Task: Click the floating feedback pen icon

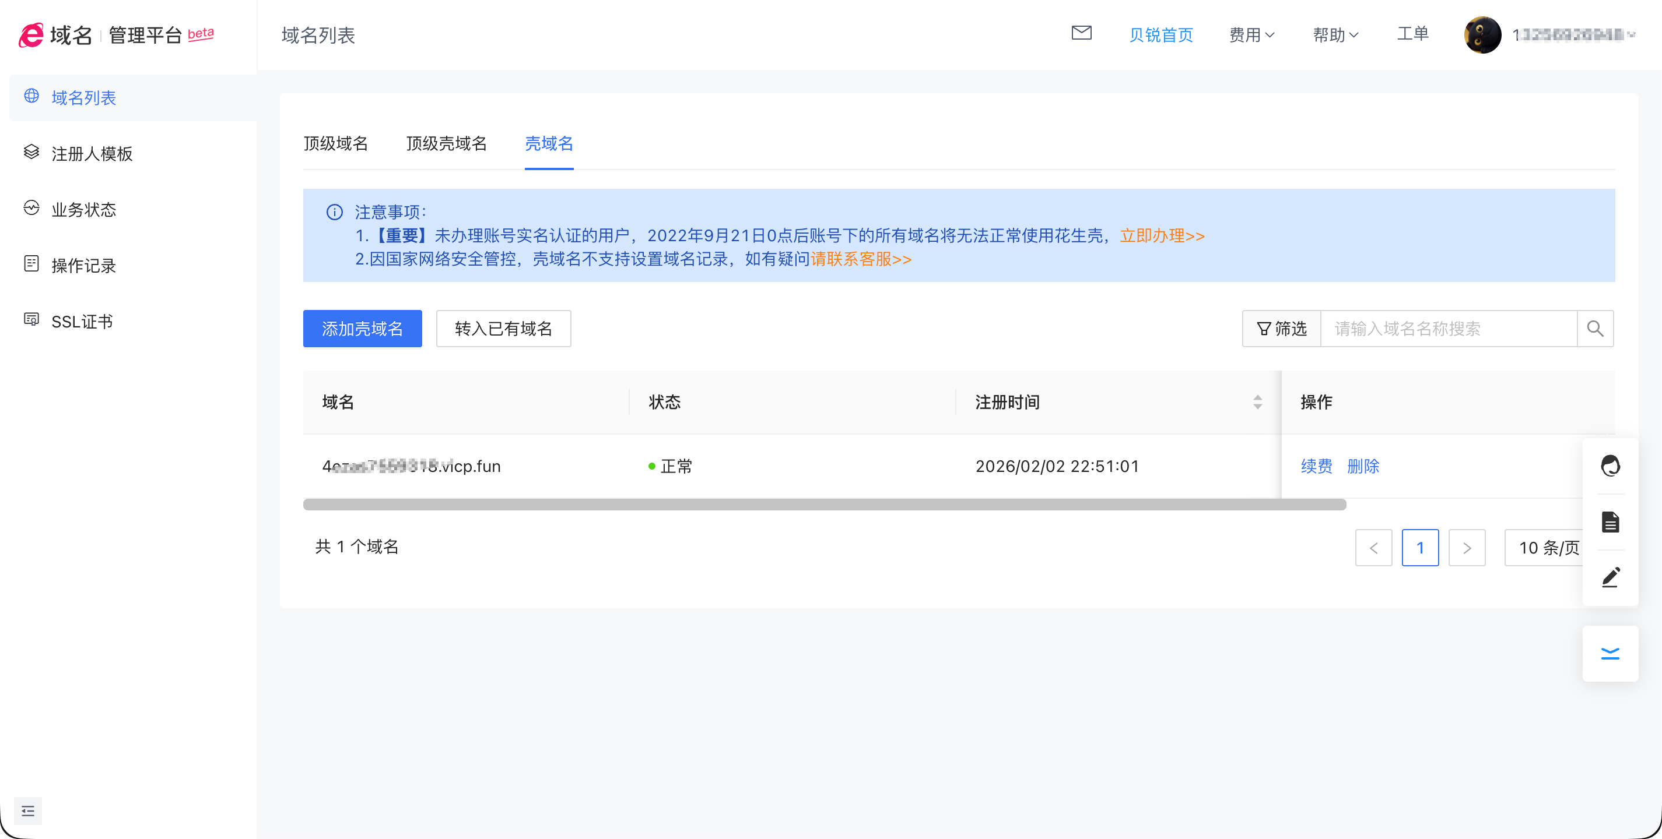Action: (1610, 576)
